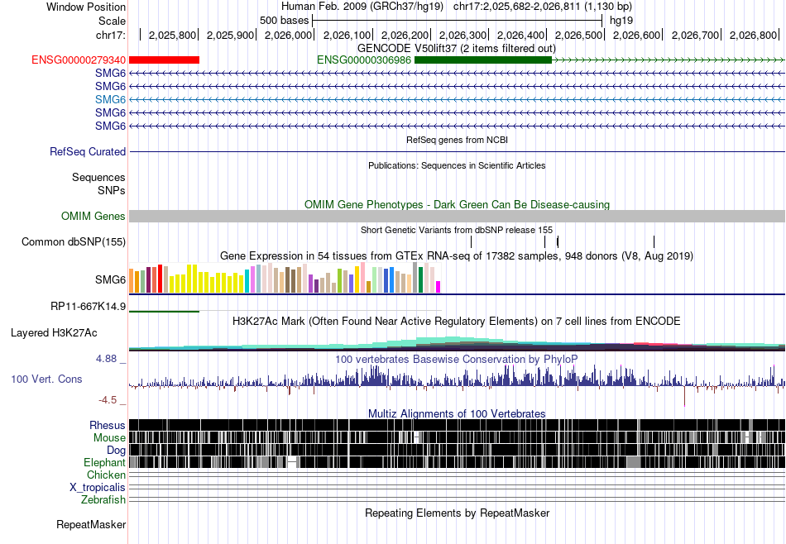The width and height of the screenshot is (786, 544).
Task: Click 'Repeating Elements by RepeatMasker' title
Action: point(458,513)
